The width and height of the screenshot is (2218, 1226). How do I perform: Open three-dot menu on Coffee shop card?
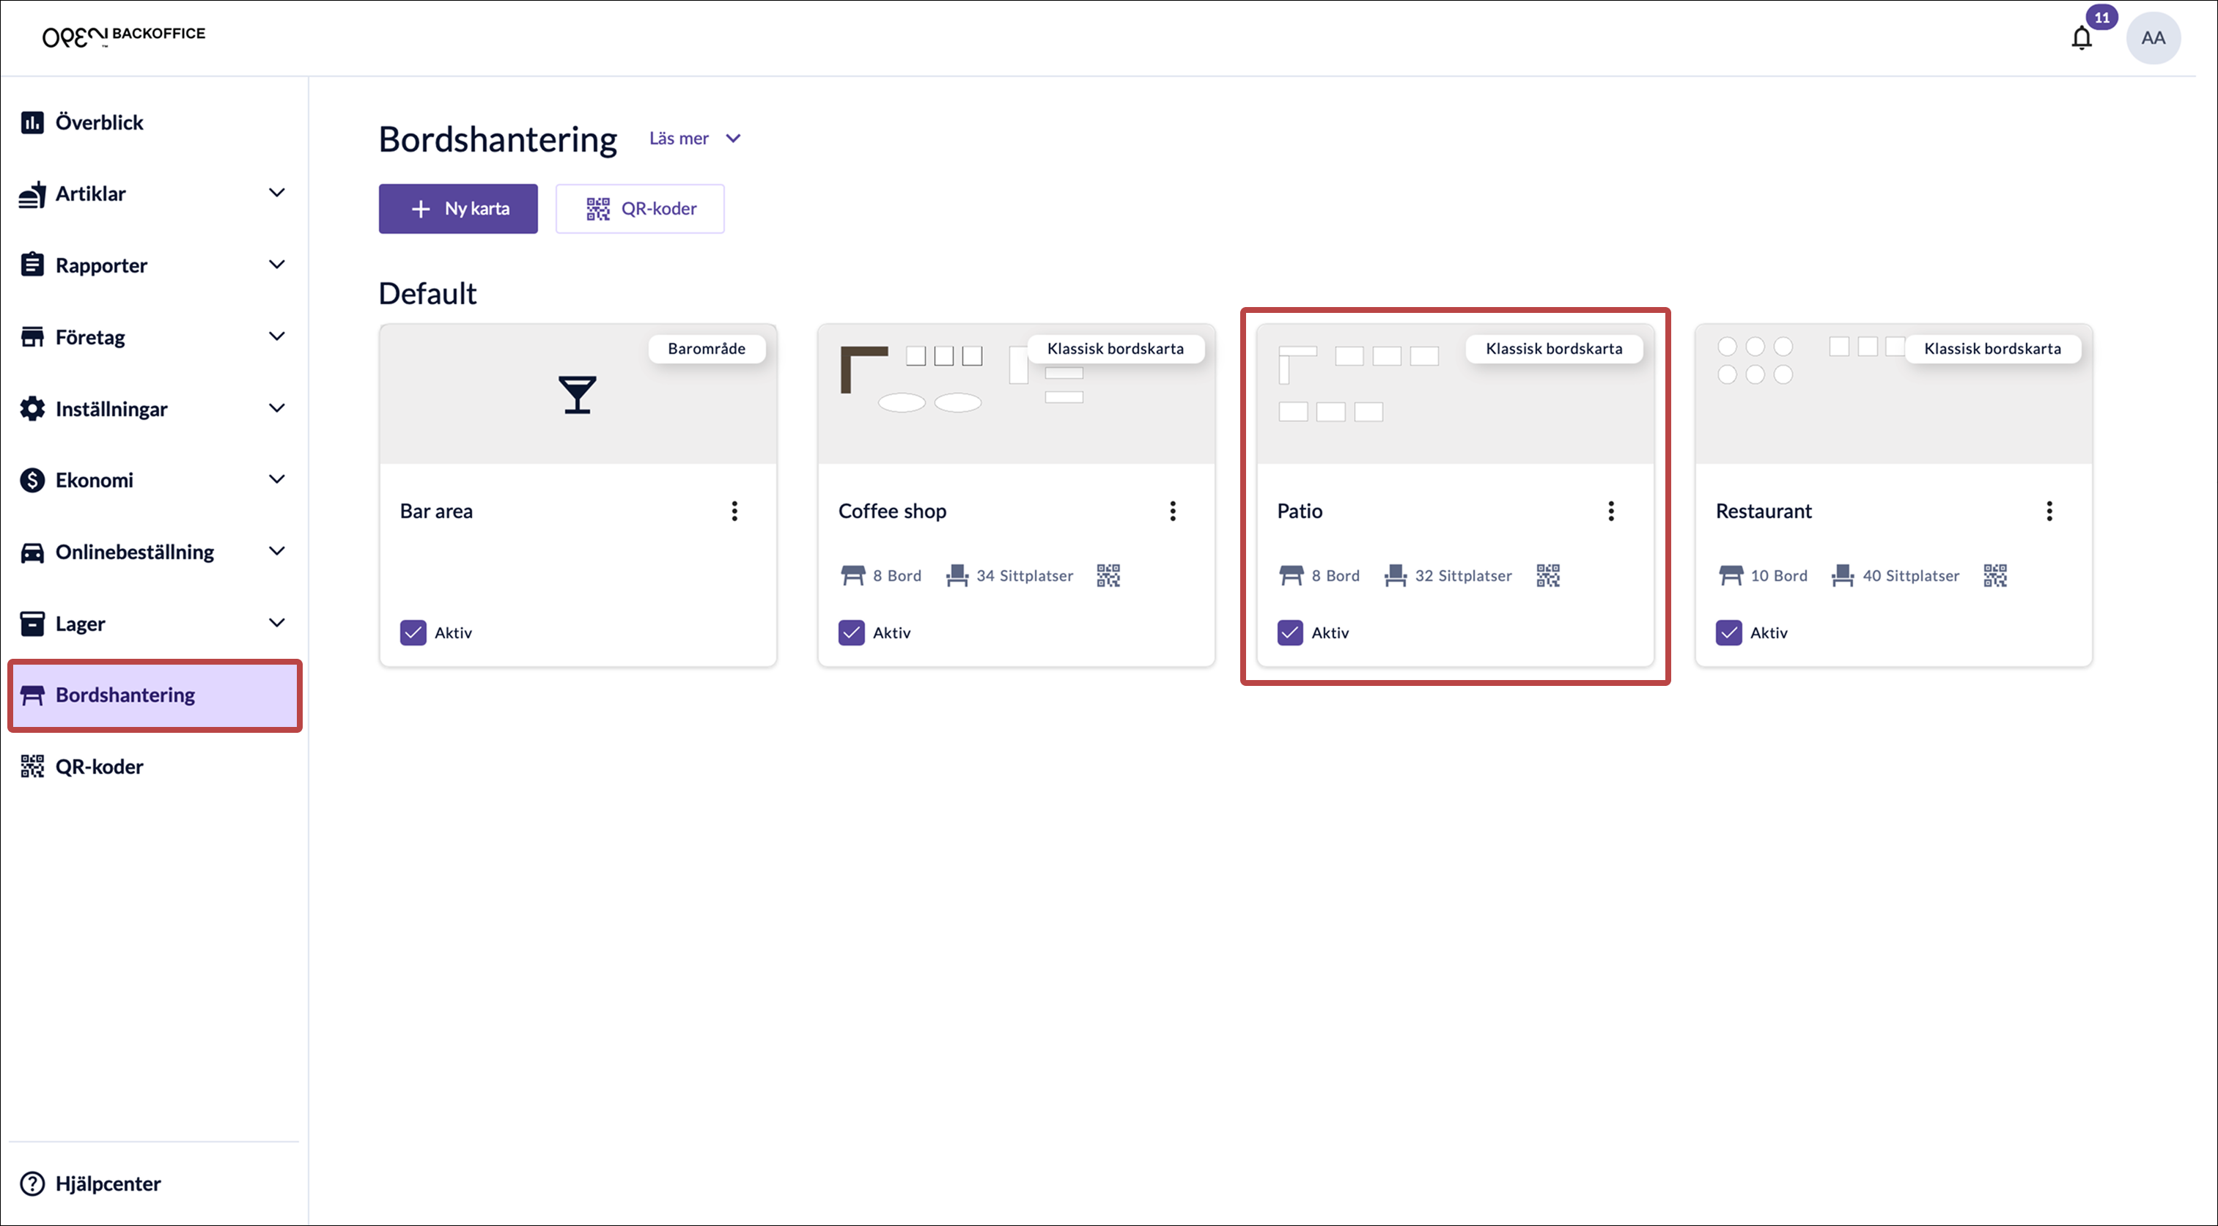pos(1173,512)
